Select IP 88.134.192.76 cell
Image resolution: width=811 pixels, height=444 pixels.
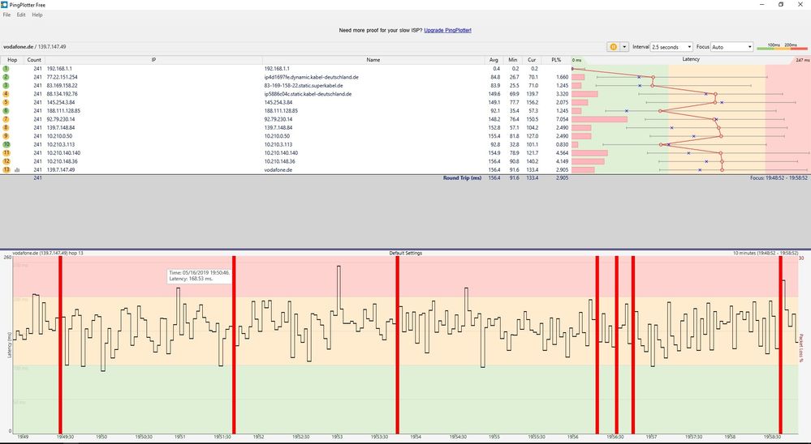coord(62,94)
